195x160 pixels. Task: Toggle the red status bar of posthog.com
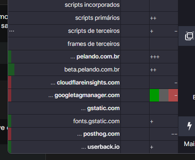[10, 134]
